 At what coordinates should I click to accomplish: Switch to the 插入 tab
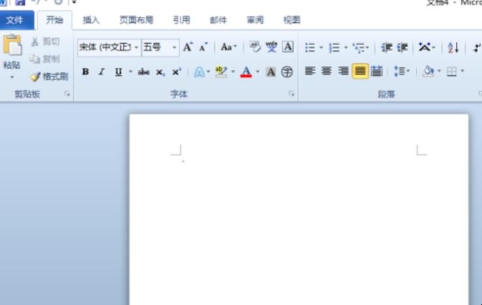pos(91,20)
